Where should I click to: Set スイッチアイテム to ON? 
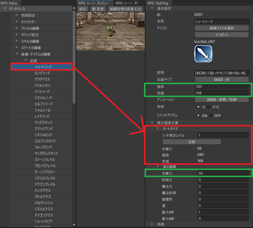point(198,116)
